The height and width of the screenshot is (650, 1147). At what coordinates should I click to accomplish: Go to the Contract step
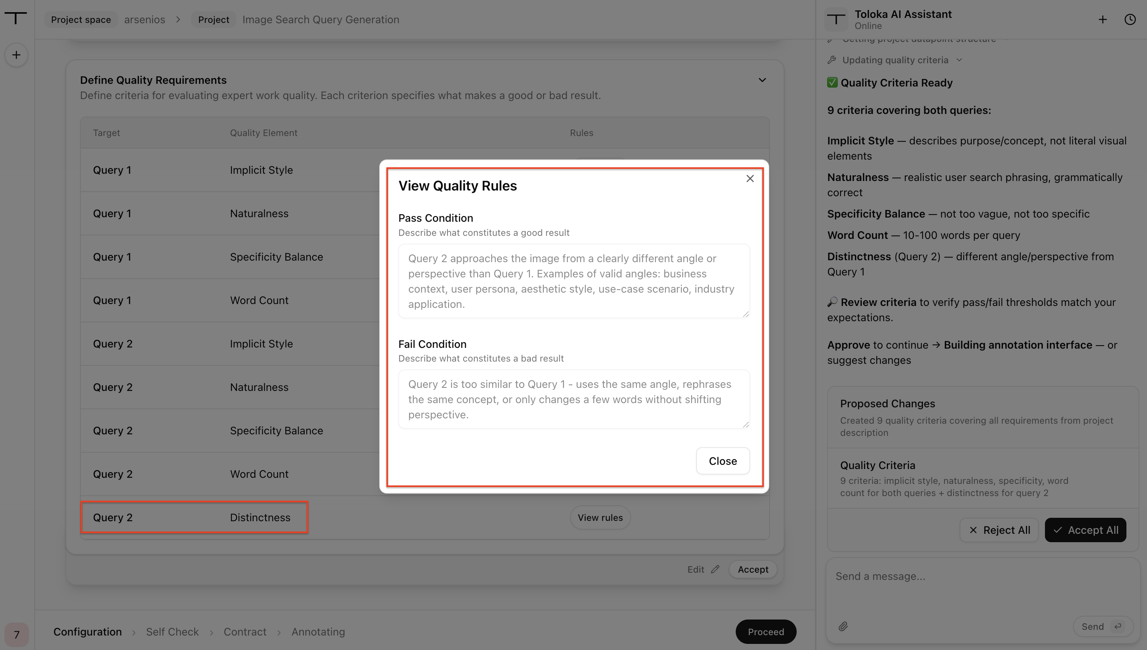click(x=245, y=632)
